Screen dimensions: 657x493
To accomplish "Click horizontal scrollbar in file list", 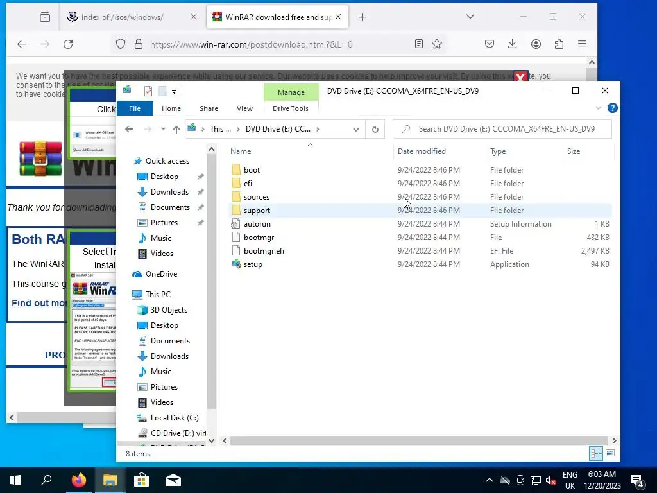I will (418, 440).
